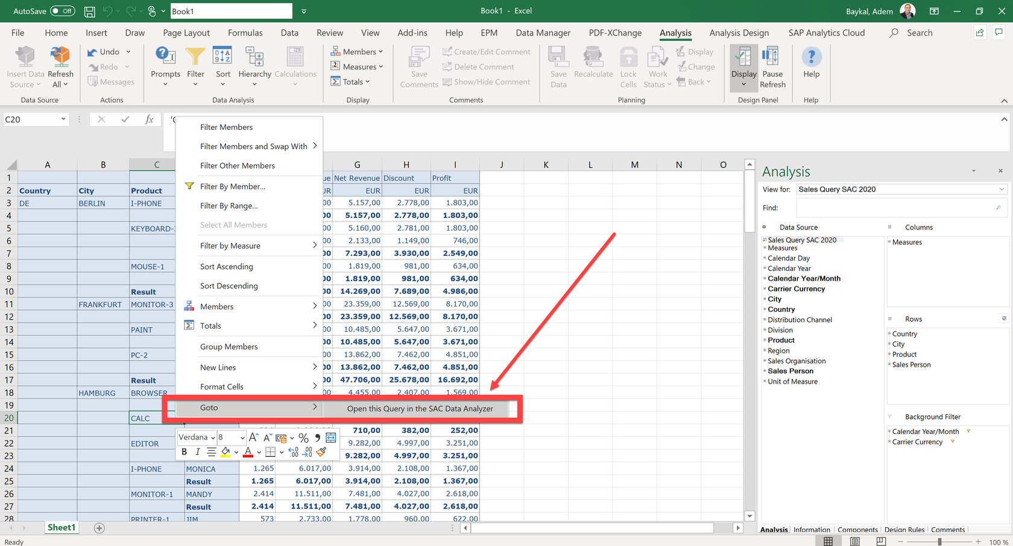Click the Refresh All icon
Viewport: 1013px width, 546px height.
[x=60, y=57]
